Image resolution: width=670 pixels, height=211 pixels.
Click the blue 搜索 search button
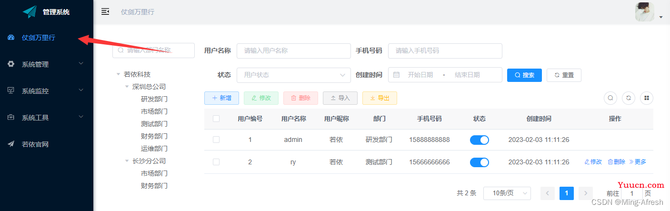pyautogui.click(x=524, y=75)
